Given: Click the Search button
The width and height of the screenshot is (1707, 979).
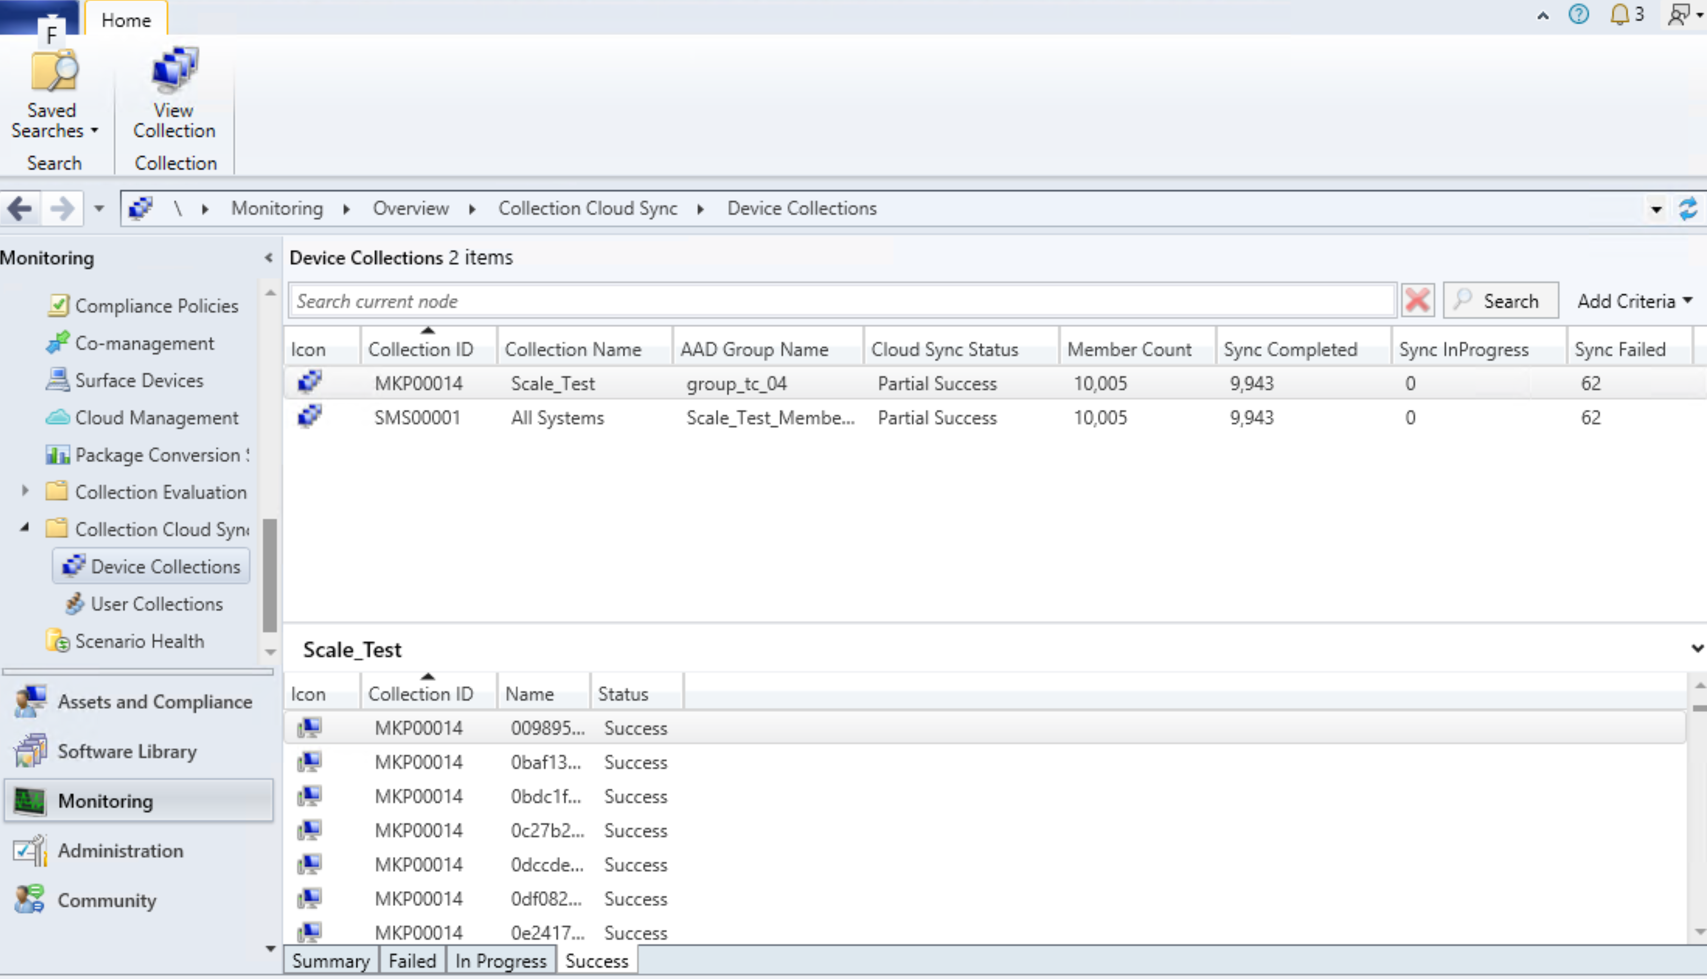Looking at the screenshot, I should point(1500,301).
